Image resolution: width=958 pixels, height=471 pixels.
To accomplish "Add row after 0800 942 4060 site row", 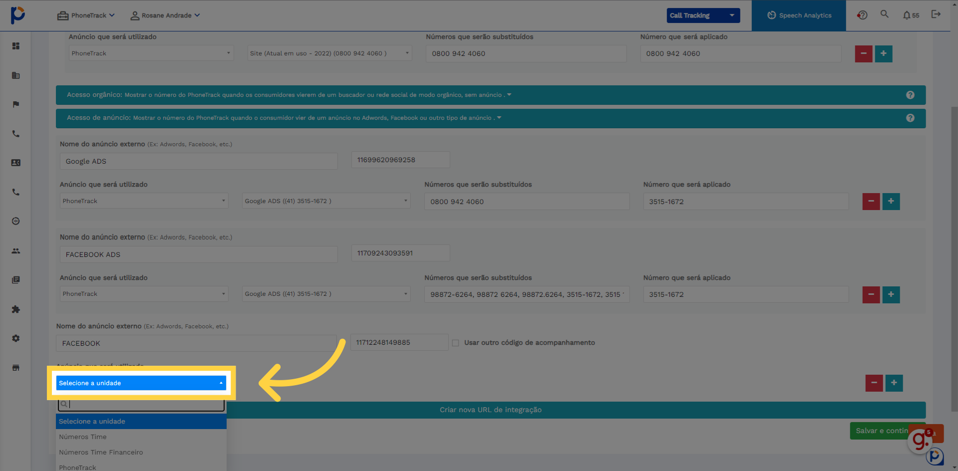I will 884,53.
